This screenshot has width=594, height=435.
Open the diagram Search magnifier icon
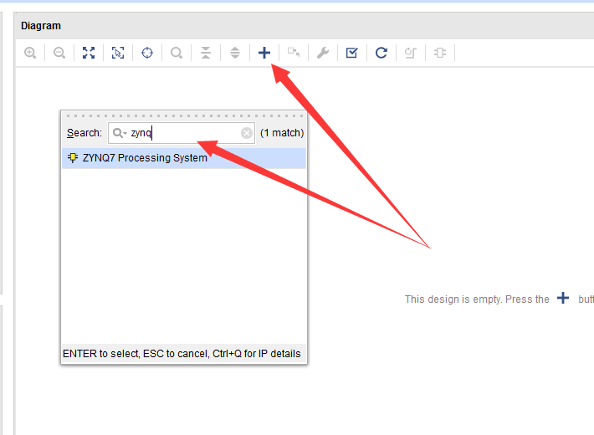177,53
